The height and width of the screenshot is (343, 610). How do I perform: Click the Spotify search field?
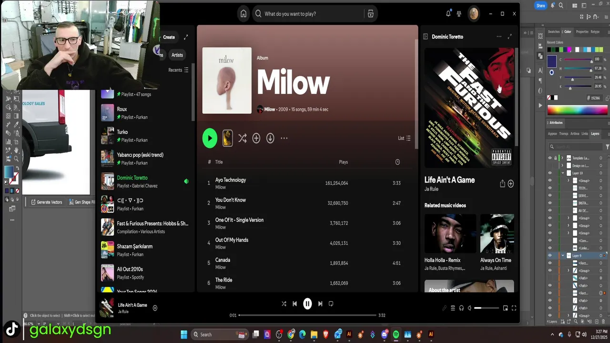309,14
